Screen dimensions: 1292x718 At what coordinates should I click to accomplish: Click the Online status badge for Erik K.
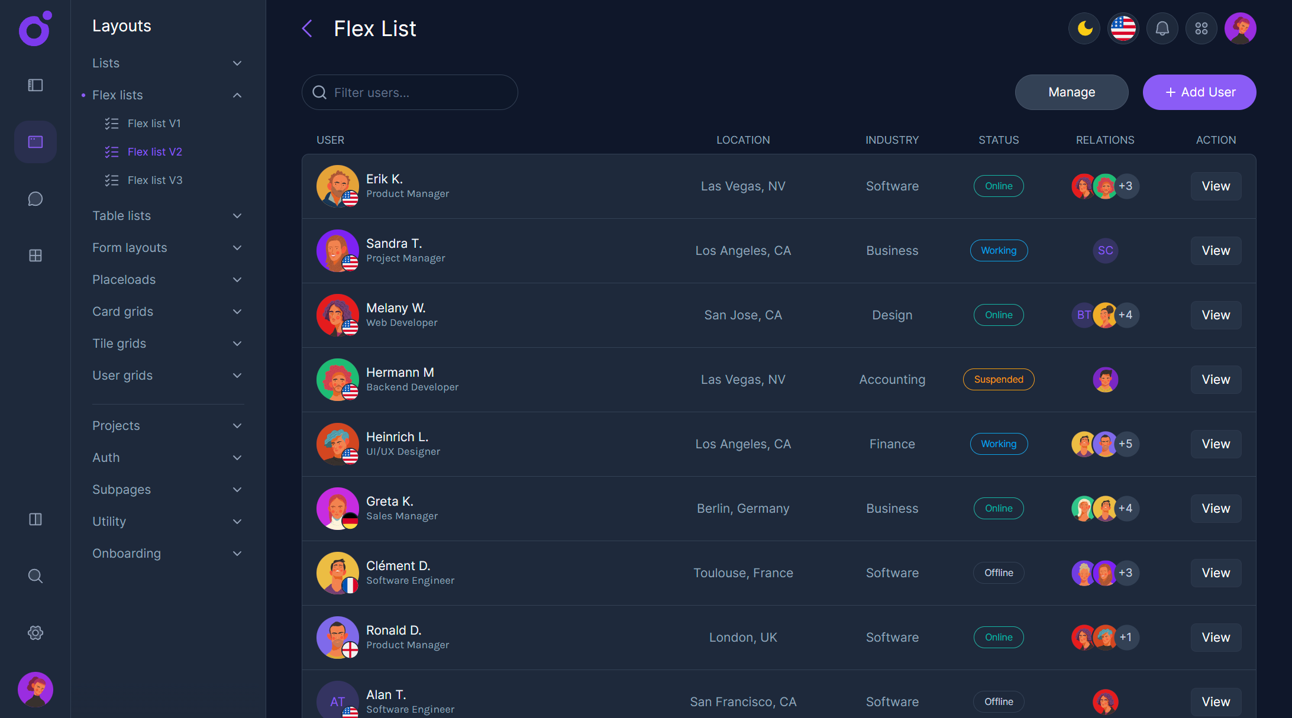(999, 186)
